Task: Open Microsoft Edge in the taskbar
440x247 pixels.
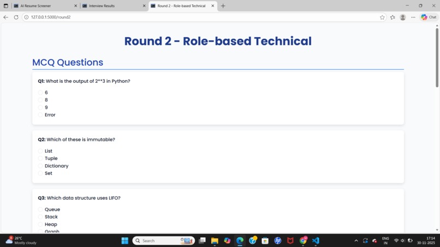Action: 240,240
